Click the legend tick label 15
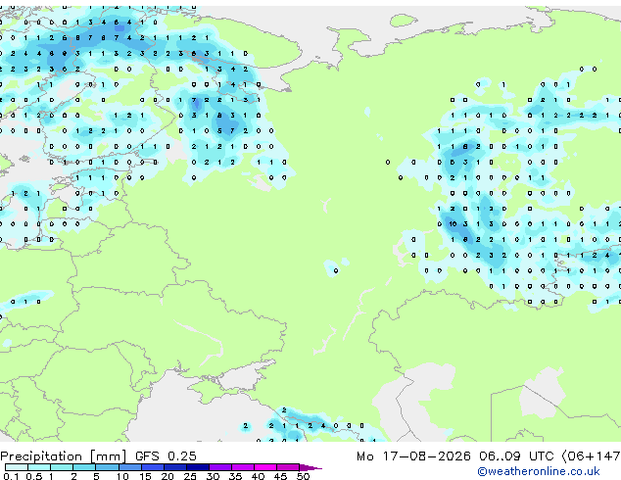The height and width of the screenshot is (480, 621). pyautogui.click(x=145, y=476)
